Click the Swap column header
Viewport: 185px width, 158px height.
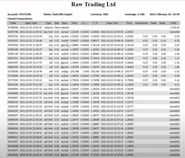pyautogui.click(x=162, y=23)
